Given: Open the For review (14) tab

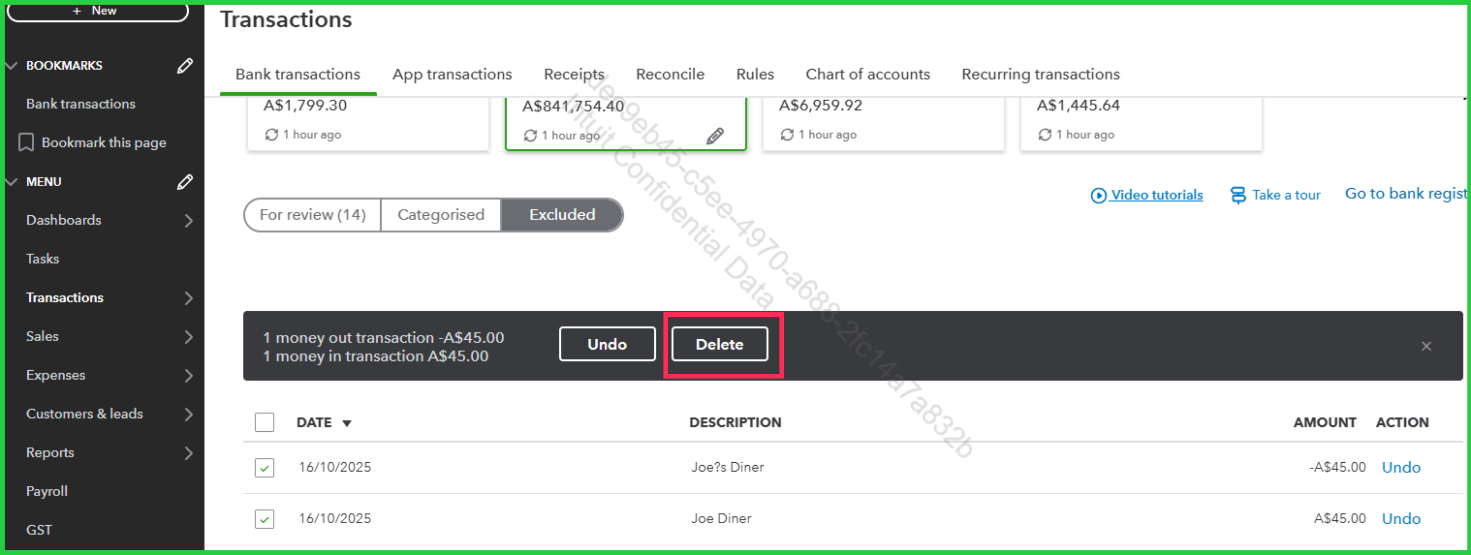Looking at the screenshot, I should coord(312,215).
